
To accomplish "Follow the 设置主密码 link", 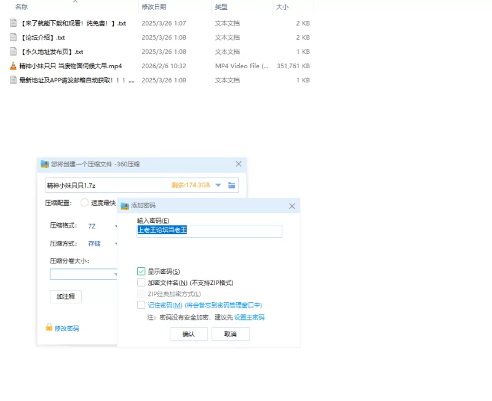I will tap(249, 317).
